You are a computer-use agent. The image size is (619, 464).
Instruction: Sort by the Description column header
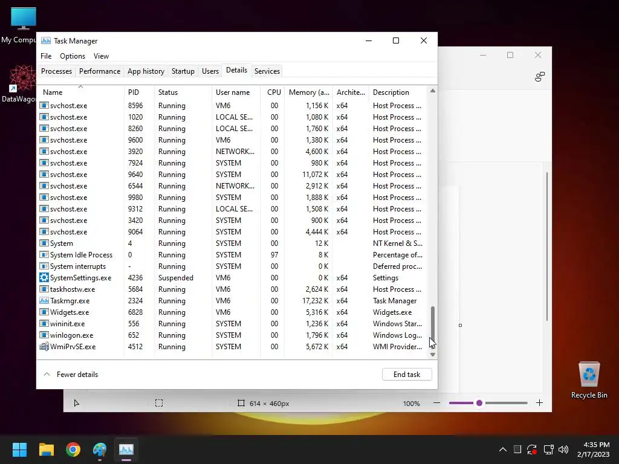pyautogui.click(x=398, y=92)
